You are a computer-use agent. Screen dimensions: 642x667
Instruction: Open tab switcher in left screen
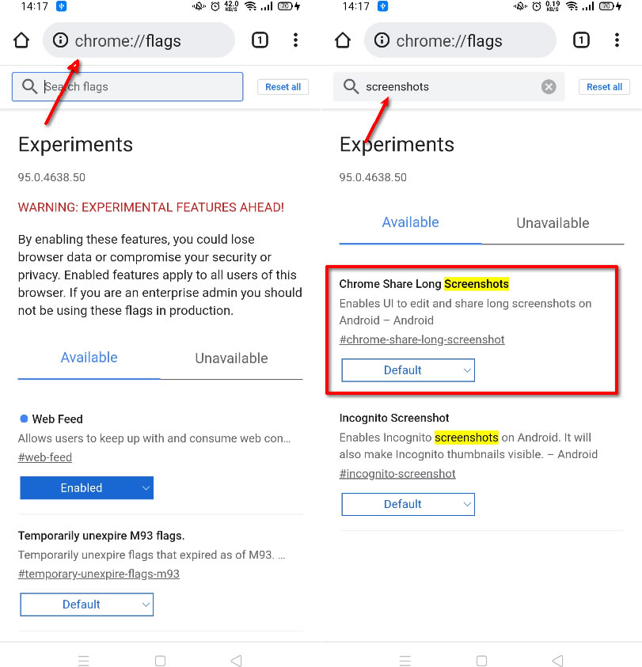260,40
